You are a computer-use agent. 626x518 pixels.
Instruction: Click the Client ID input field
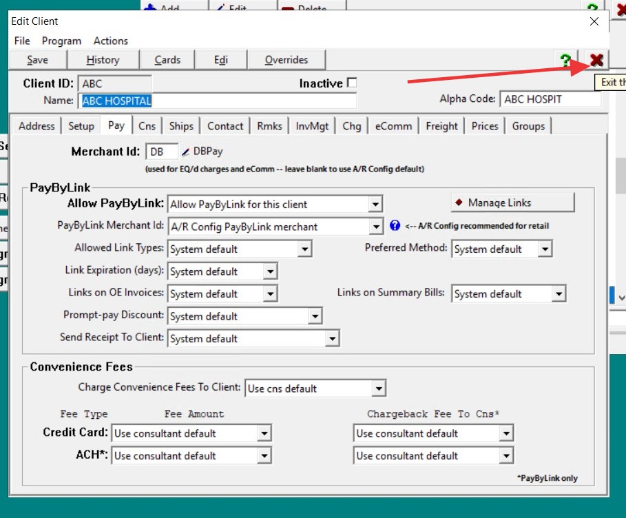click(x=114, y=83)
